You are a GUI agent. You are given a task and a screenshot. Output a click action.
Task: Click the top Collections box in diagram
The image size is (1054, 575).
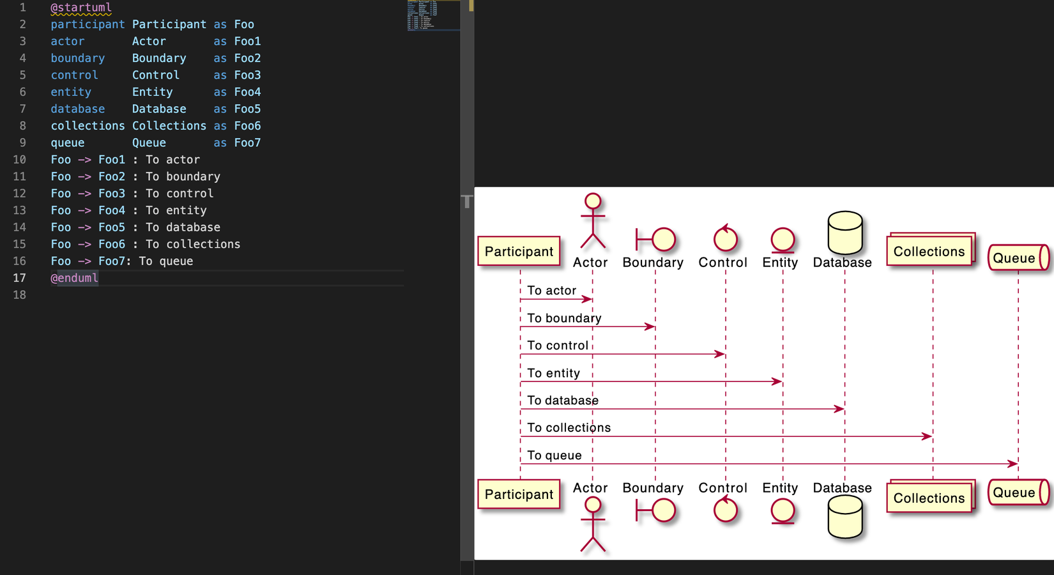[931, 250]
